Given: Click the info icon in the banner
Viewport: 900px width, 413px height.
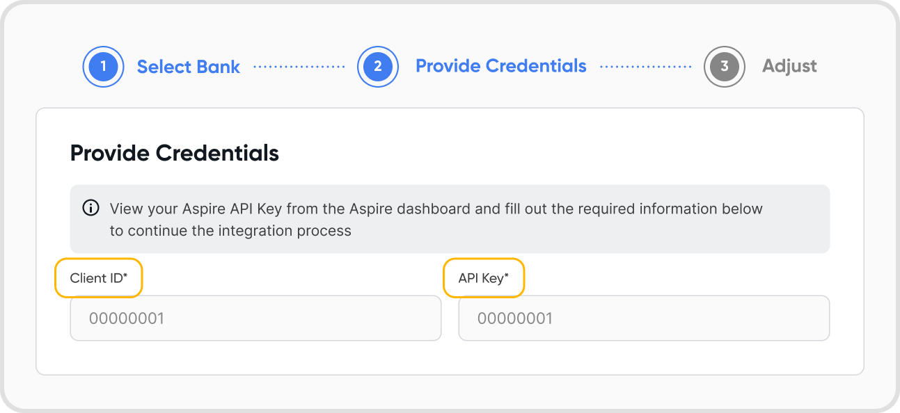Looking at the screenshot, I should 91,208.
